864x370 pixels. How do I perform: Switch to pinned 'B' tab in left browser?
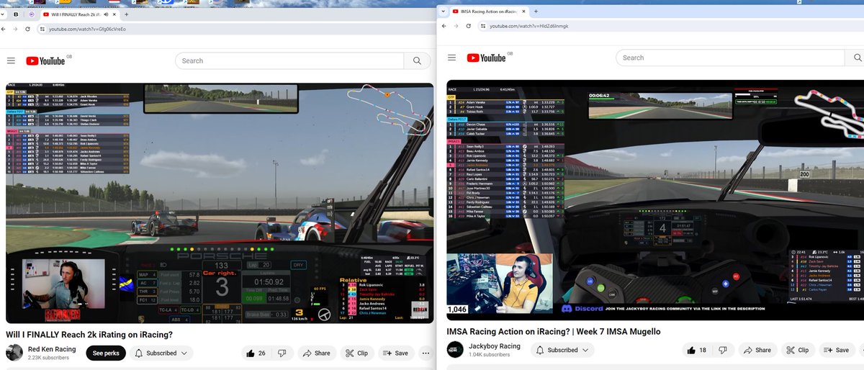coord(17,14)
